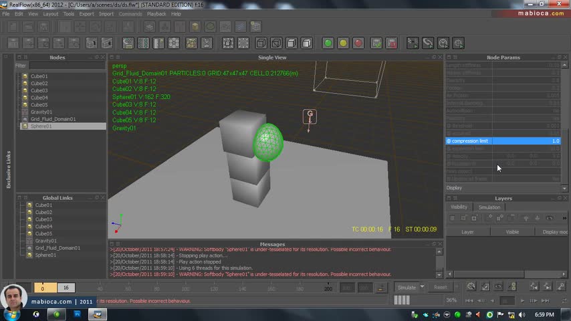
Task: Open the Playback menu
Action: point(156,14)
